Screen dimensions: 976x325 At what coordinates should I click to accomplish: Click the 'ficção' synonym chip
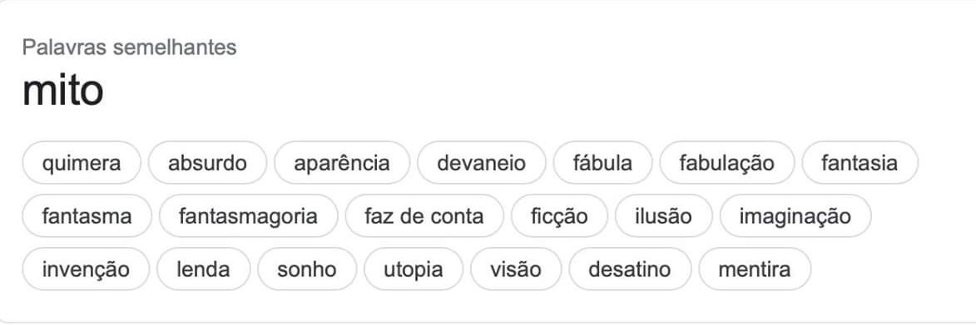click(559, 216)
